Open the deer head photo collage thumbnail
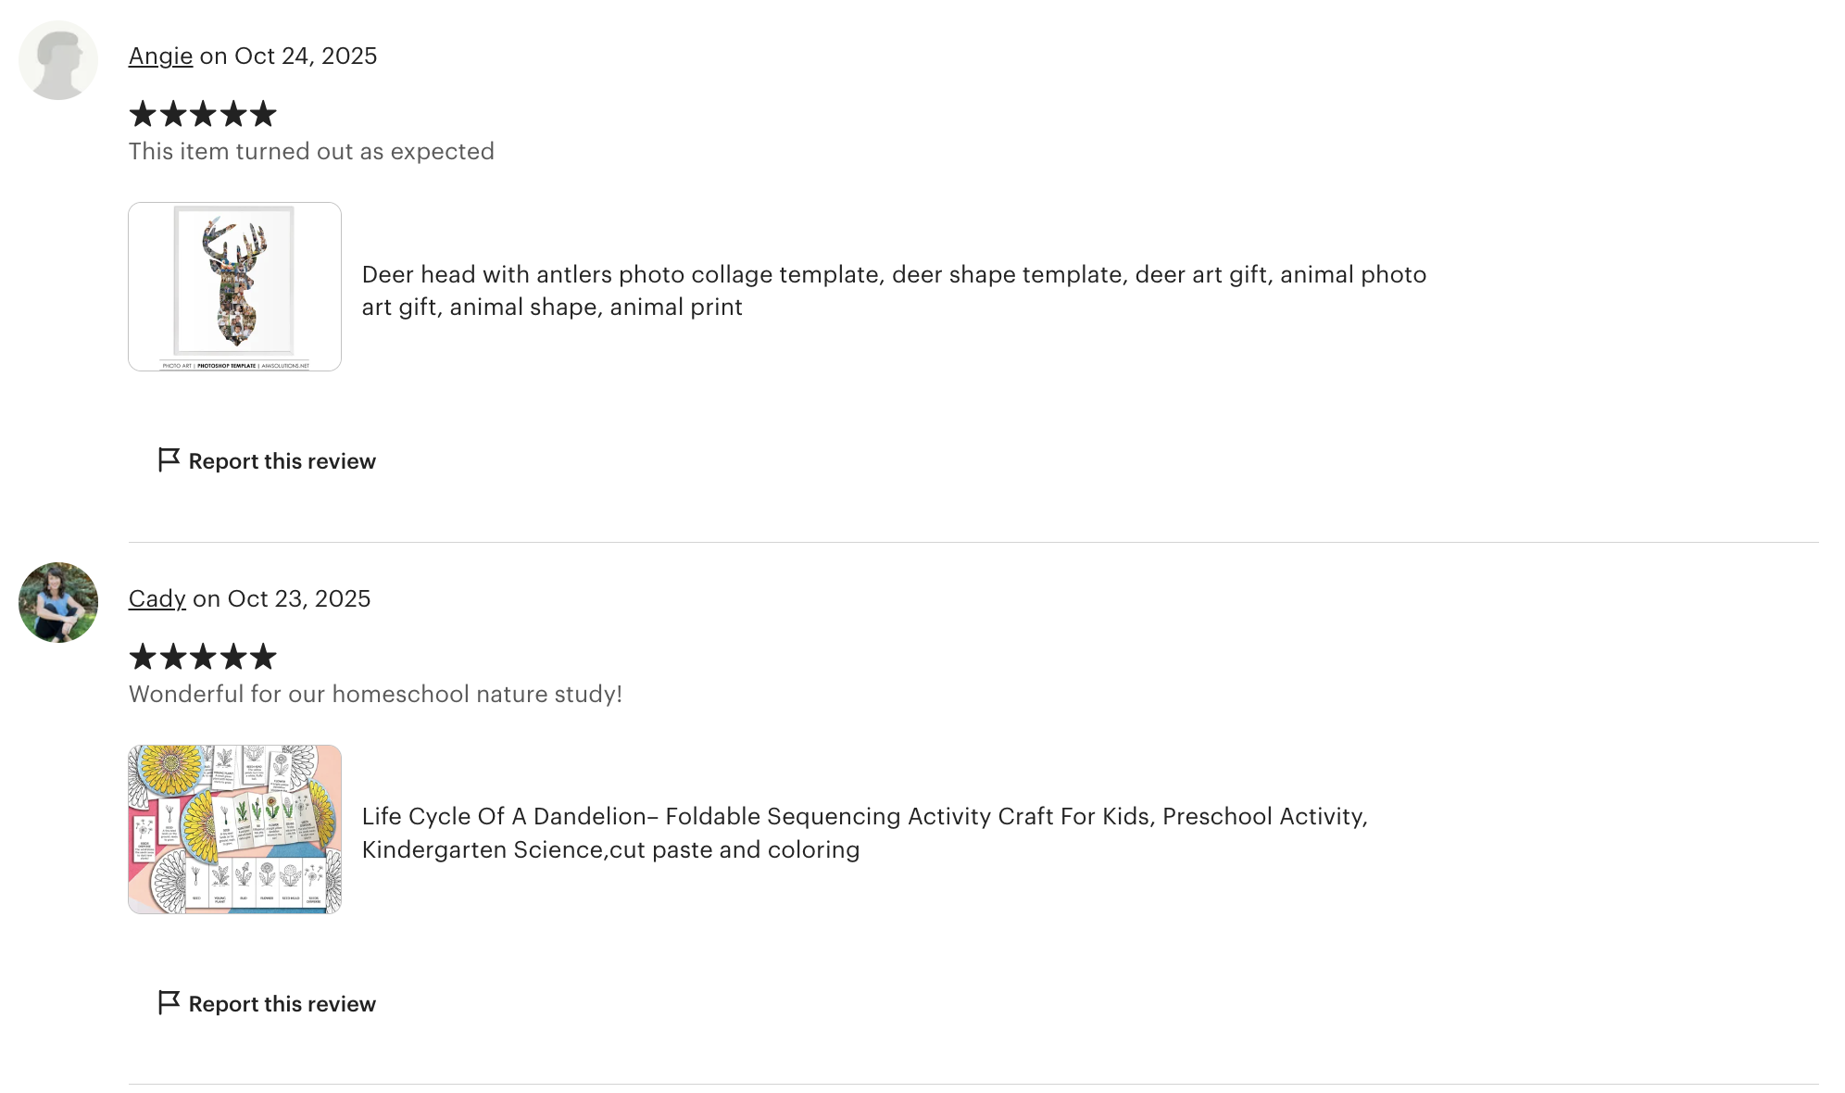Screen dimensions: 1845x1093 click(x=234, y=286)
